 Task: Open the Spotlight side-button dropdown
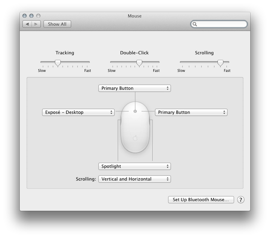tap(135, 166)
